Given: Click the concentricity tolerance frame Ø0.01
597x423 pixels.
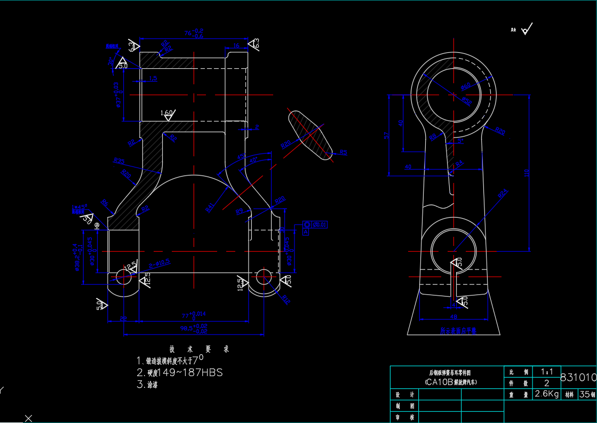Looking at the screenshot, I should point(319,225).
